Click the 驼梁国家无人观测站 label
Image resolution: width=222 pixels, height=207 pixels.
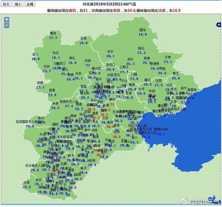tap(30, 122)
